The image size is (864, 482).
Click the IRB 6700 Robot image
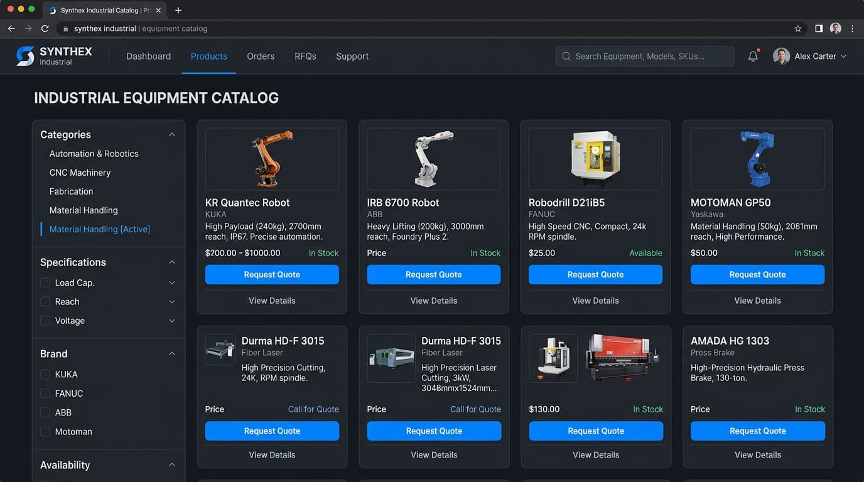pyautogui.click(x=434, y=159)
